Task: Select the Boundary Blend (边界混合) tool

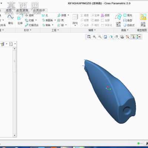Action: click(x=118, y=20)
